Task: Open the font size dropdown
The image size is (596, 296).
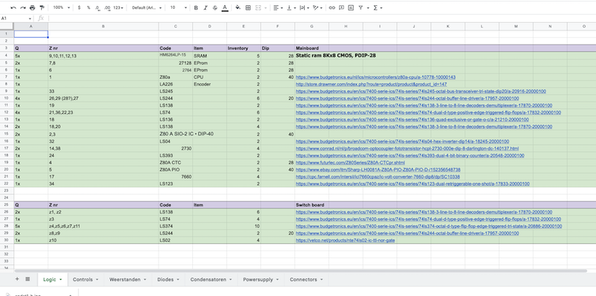Action: [x=178, y=7]
